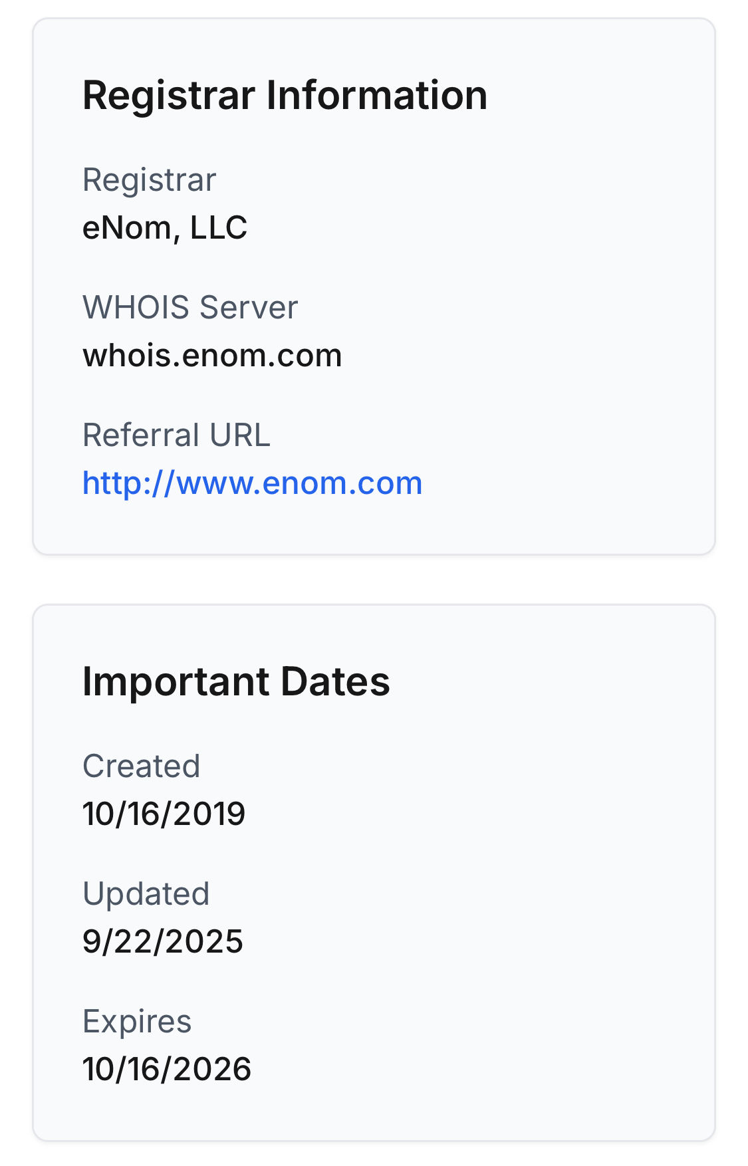Click empty space right of eNom, LLC
748x1166 pixels.
click(x=465, y=228)
